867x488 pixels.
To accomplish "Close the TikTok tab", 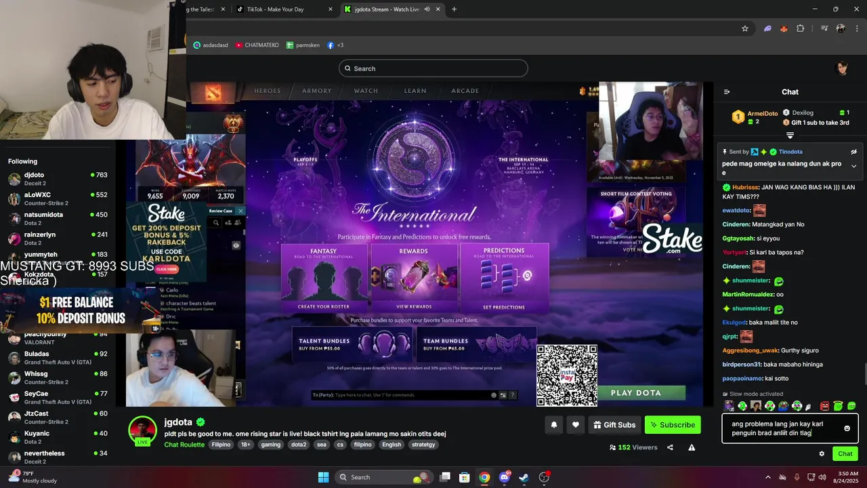I will point(331,9).
